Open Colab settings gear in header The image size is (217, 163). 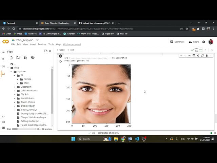pos(203,42)
